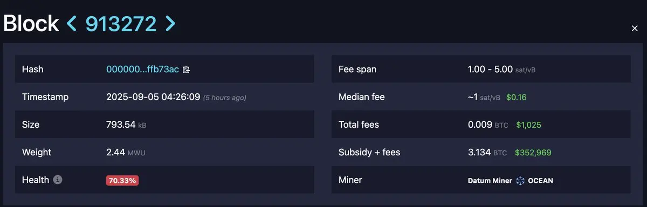Go to the previous block arrow
Screen dimensions: 647x207
72,23
